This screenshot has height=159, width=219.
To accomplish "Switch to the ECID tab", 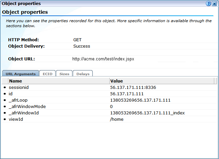I will [x=47, y=73].
